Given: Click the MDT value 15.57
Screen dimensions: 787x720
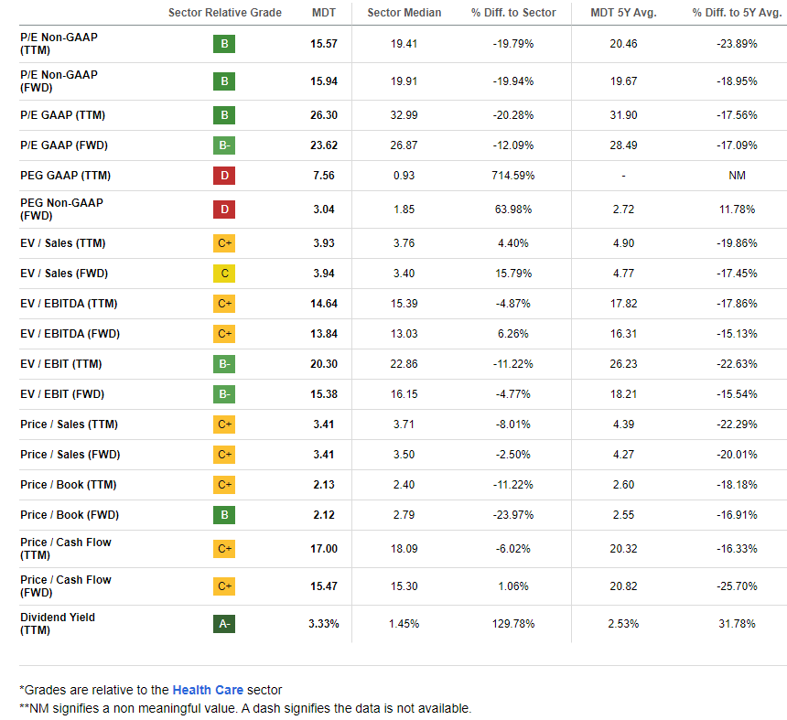Looking at the screenshot, I should pos(324,44).
